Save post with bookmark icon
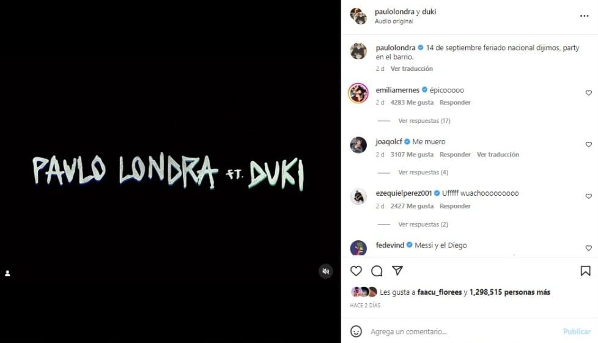 [x=585, y=271]
